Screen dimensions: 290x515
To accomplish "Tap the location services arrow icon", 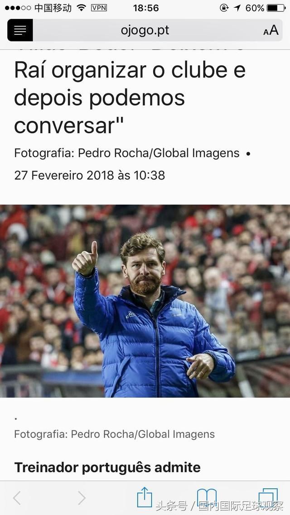I will (x=237, y=8).
